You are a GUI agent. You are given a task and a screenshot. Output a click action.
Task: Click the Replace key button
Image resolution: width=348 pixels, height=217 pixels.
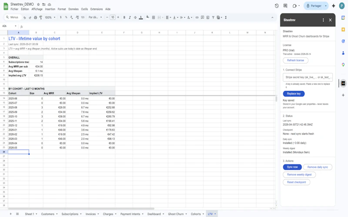pyautogui.click(x=294, y=94)
